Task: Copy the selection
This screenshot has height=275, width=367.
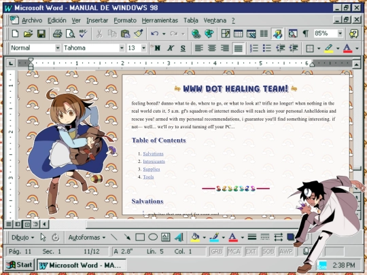Action: (x=112, y=34)
